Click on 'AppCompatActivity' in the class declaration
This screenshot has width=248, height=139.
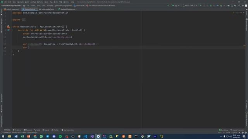click(51, 27)
